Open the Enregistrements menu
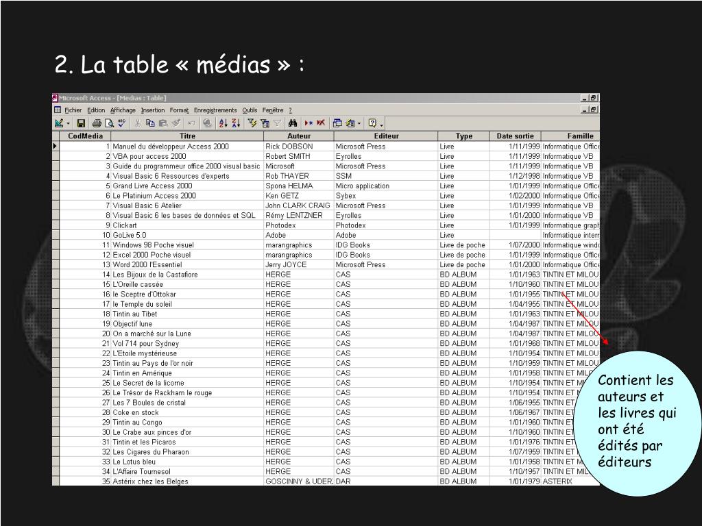The height and width of the screenshot is (526, 702). 215,110
